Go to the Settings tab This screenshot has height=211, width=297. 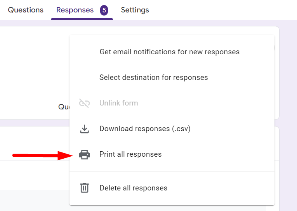tap(135, 10)
